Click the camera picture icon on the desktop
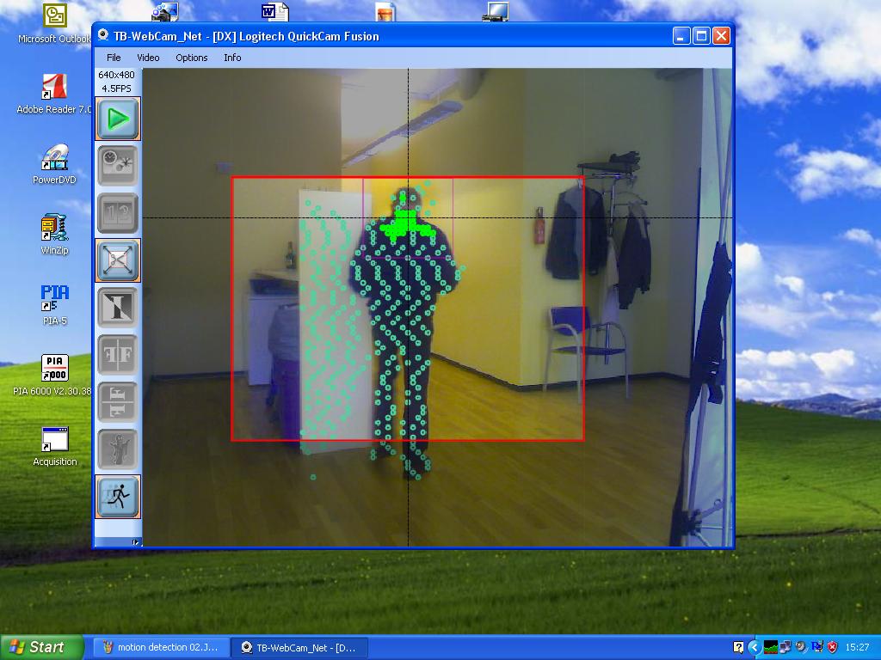This screenshot has width=881, height=660. pos(164,11)
